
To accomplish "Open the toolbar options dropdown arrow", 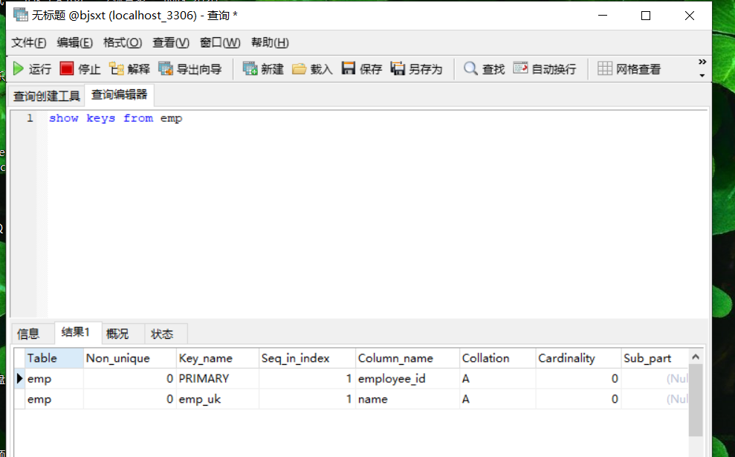I will point(702,76).
